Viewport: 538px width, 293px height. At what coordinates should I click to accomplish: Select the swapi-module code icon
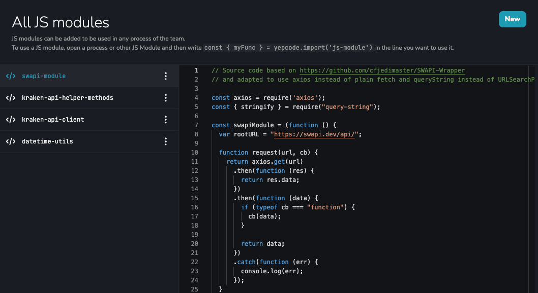(11, 76)
